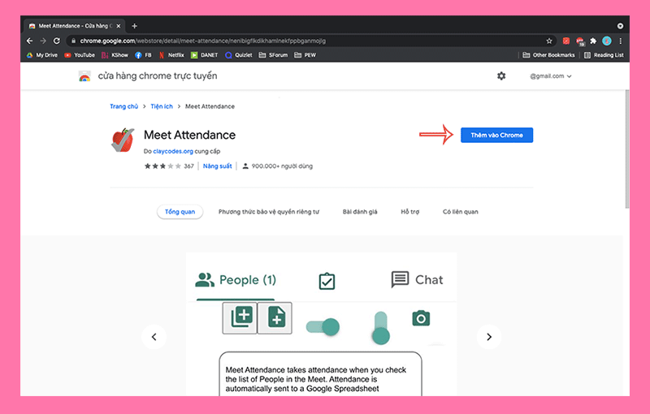Reload the page with refresh icon
The image size is (650, 414).
(x=57, y=41)
